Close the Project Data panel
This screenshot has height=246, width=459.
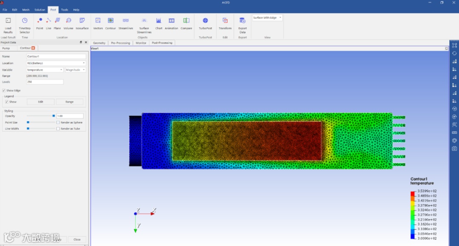pos(86,42)
